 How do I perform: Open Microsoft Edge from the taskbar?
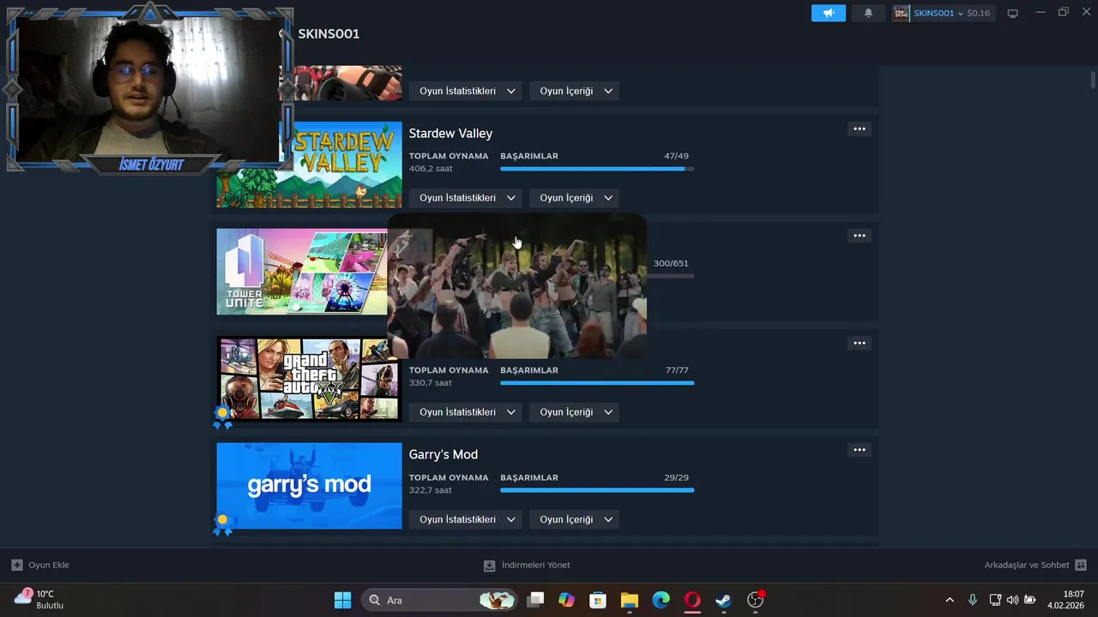[661, 600]
